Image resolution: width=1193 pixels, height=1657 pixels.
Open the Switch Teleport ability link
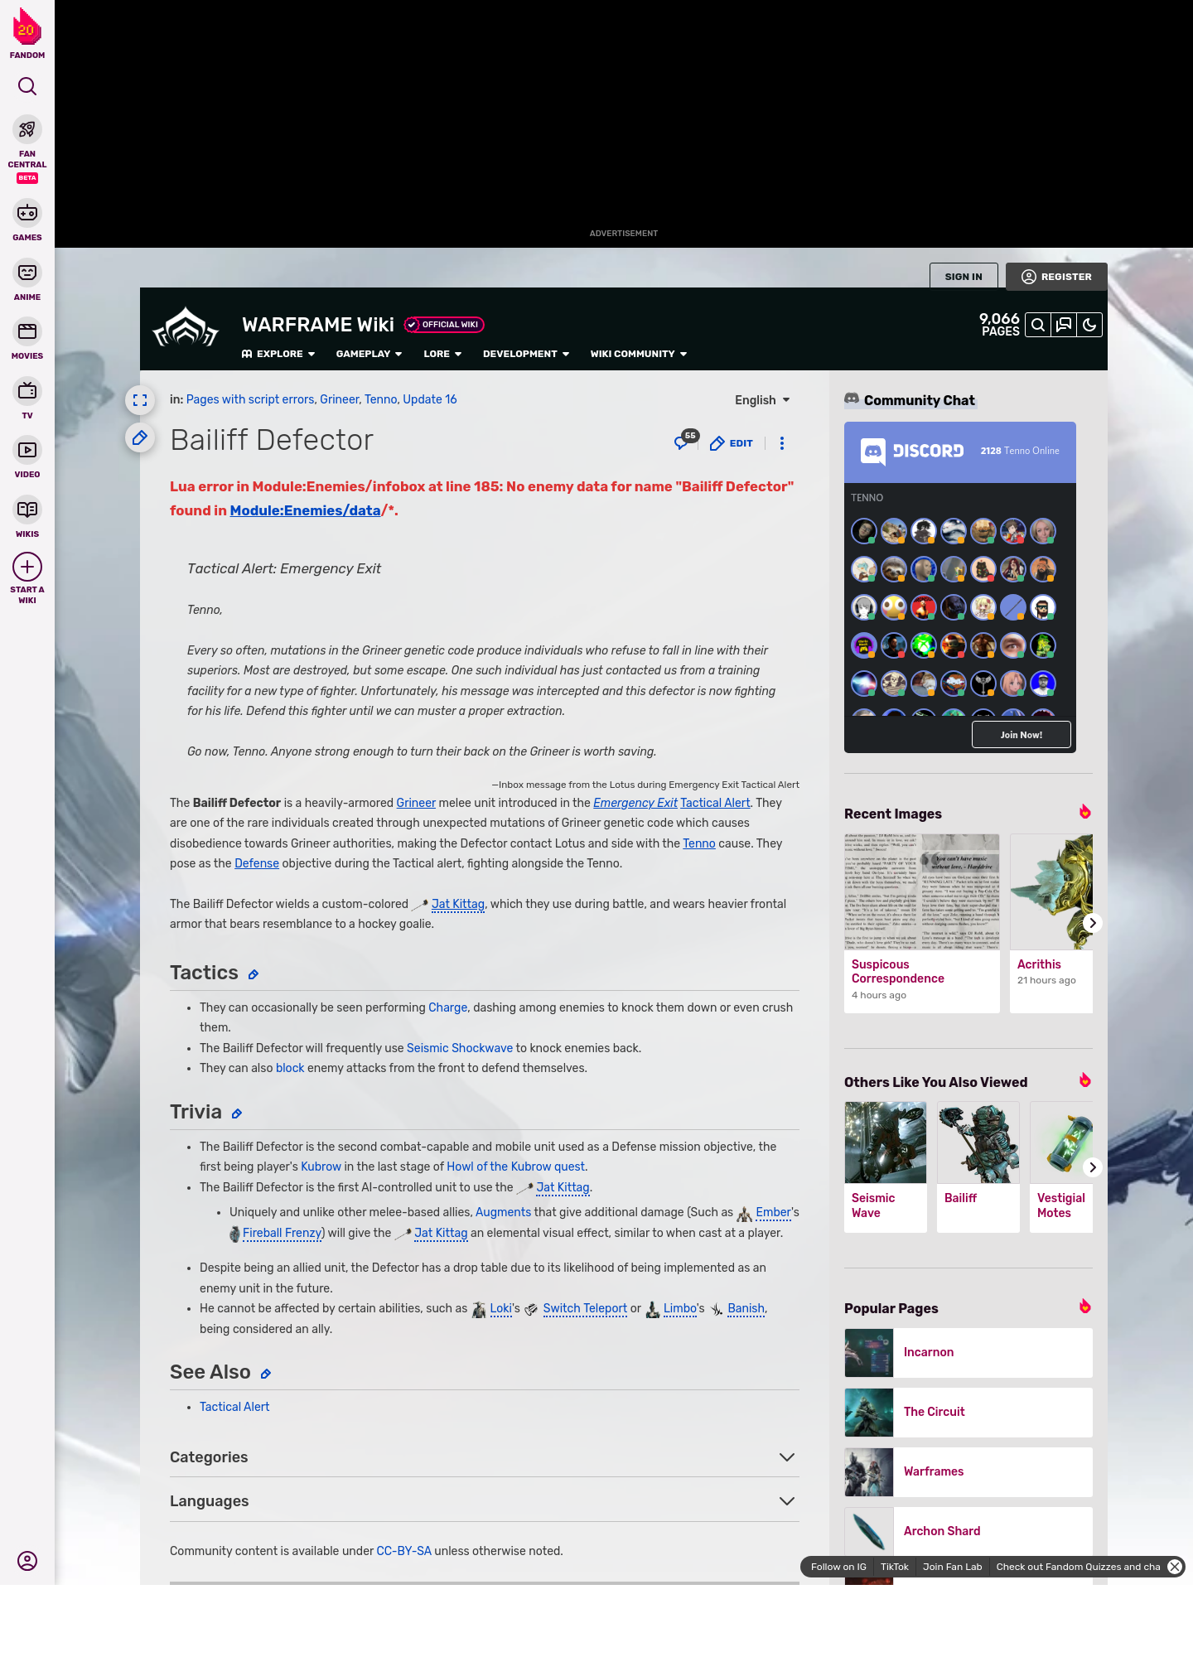[x=585, y=1309]
